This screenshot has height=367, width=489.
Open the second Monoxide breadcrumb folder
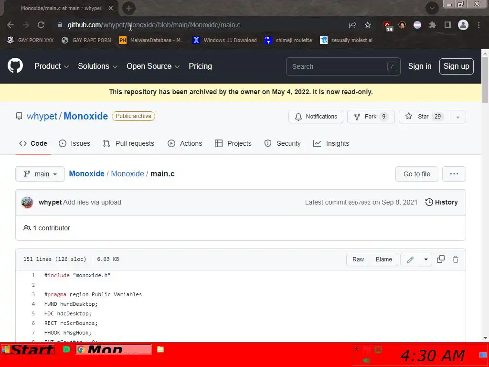(128, 173)
